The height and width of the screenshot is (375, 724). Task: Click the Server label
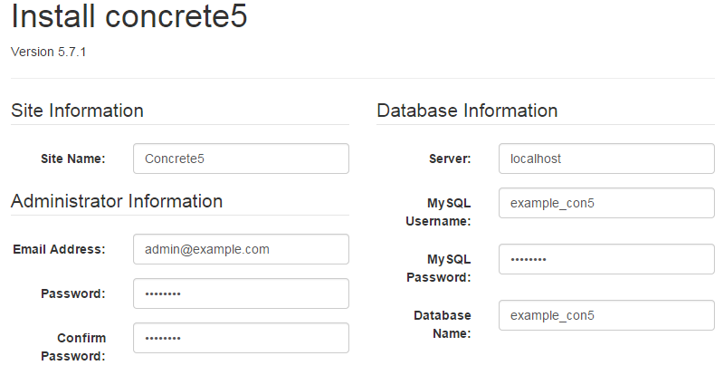pyautogui.click(x=450, y=159)
